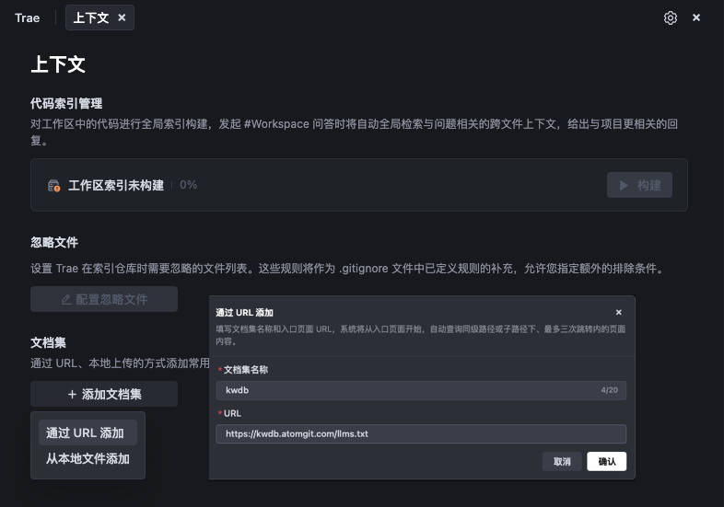Switch to the 上下文 tab
This screenshot has width=724, height=507.
coord(90,17)
